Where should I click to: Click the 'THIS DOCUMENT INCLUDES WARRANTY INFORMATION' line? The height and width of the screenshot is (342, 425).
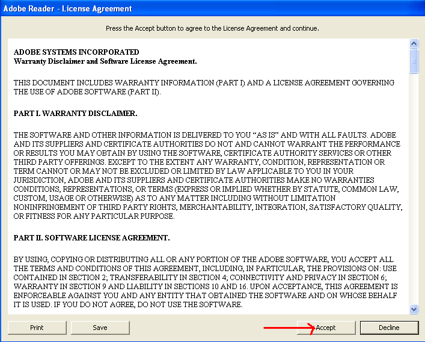pos(204,83)
